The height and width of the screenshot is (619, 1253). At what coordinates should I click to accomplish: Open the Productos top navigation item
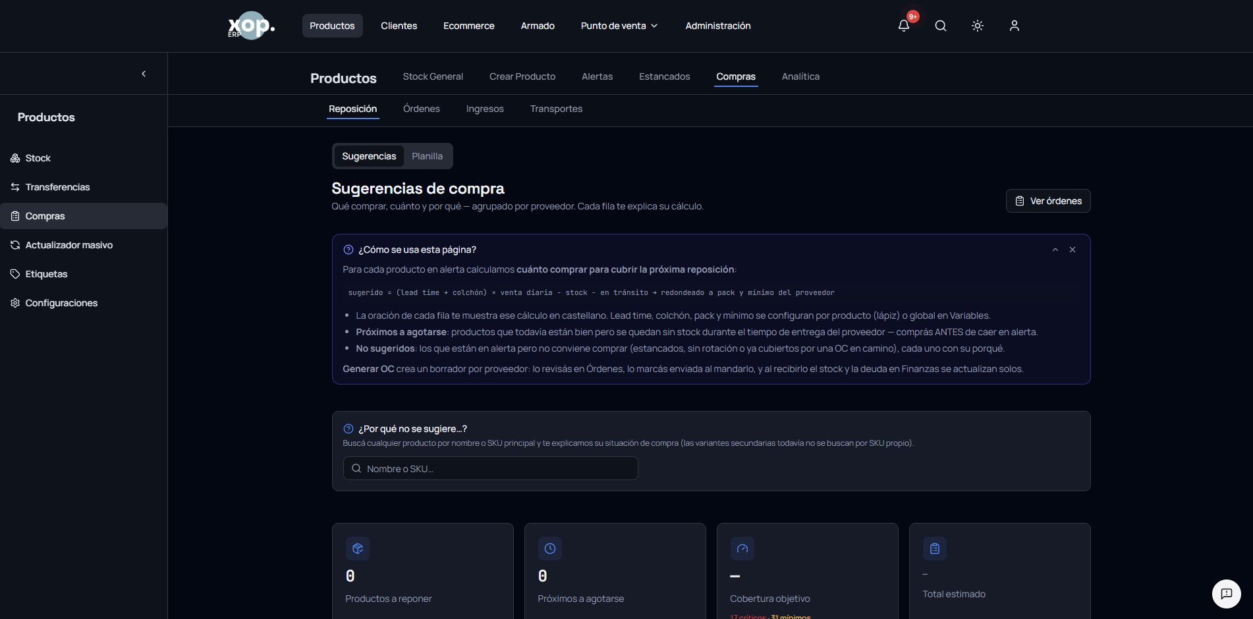(x=332, y=26)
